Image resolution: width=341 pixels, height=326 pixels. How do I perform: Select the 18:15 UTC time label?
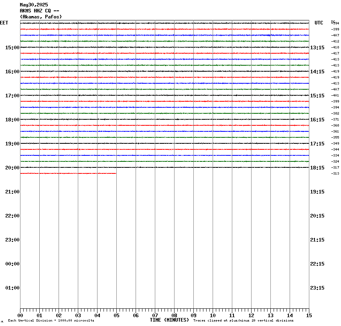pyautogui.click(x=317, y=168)
